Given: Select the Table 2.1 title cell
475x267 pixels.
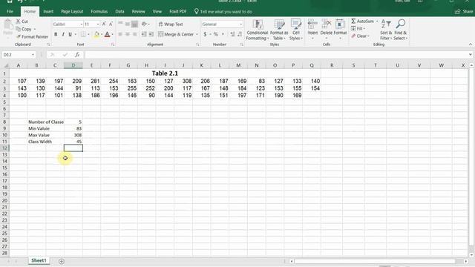Looking at the screenshot, I should pyautogui.click(x=165, y=73).
